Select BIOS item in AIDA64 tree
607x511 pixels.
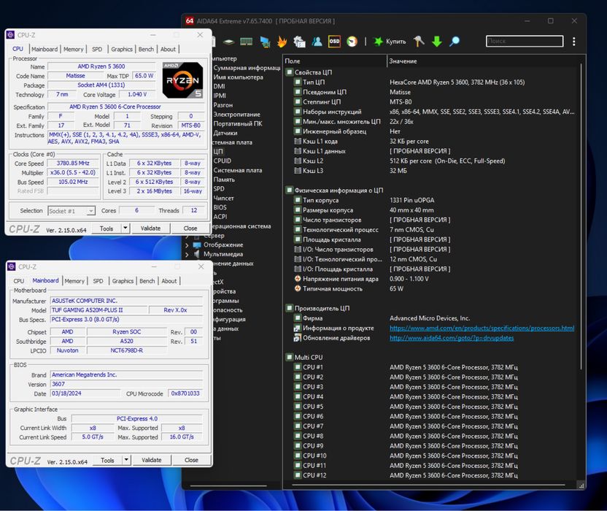220,207
